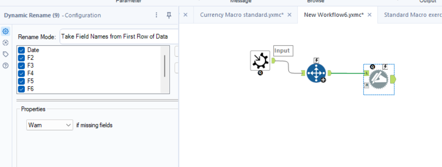Switch to Currency Macro standard.yxmc tab
The height and width of the screenshot is (167, 442).
pyautogui.click(x=242, y=15)
